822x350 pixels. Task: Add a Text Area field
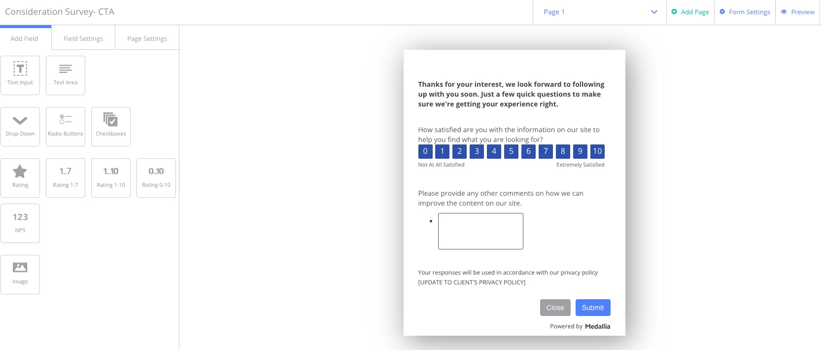[66, 75]
